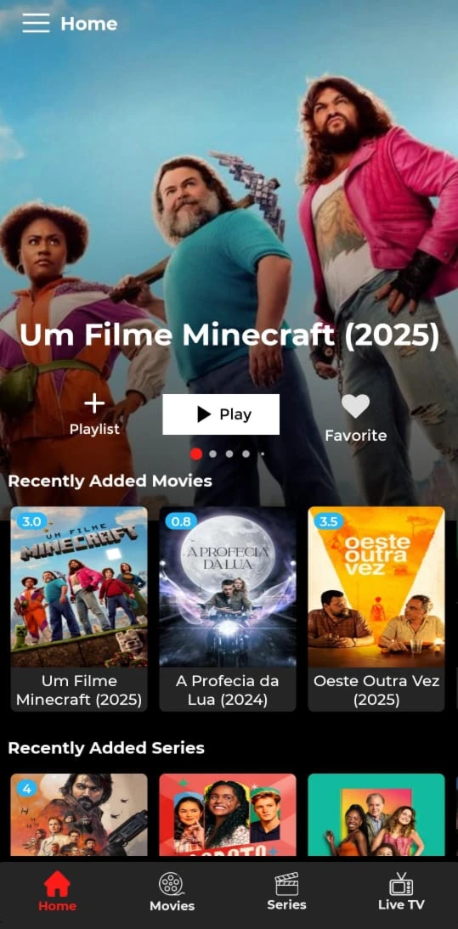Click the Um Filme Minecraft banner title
Viewport: 458px width, 929px height.
[x=229, y=335]
